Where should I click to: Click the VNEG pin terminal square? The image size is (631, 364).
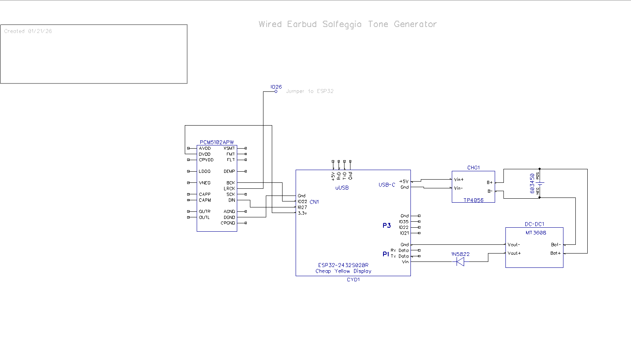[188, 183]
